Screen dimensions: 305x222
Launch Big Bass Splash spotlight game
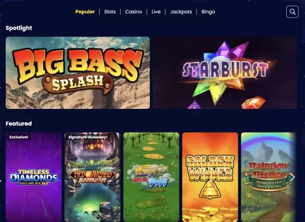click(78, 73)
